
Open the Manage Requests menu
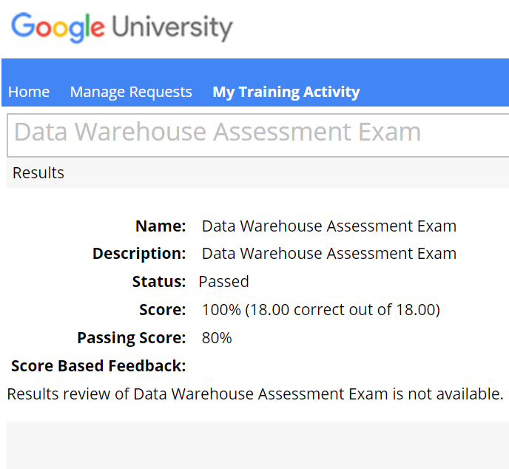point(131,92)
